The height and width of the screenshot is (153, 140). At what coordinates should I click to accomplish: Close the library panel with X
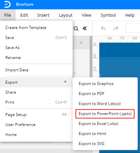pos(81,43)
